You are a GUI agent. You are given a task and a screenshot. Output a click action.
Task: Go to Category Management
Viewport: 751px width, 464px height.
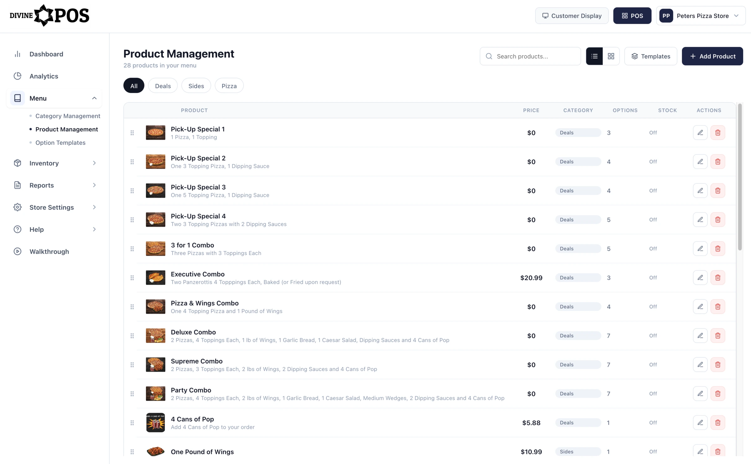tap(68, 116)
